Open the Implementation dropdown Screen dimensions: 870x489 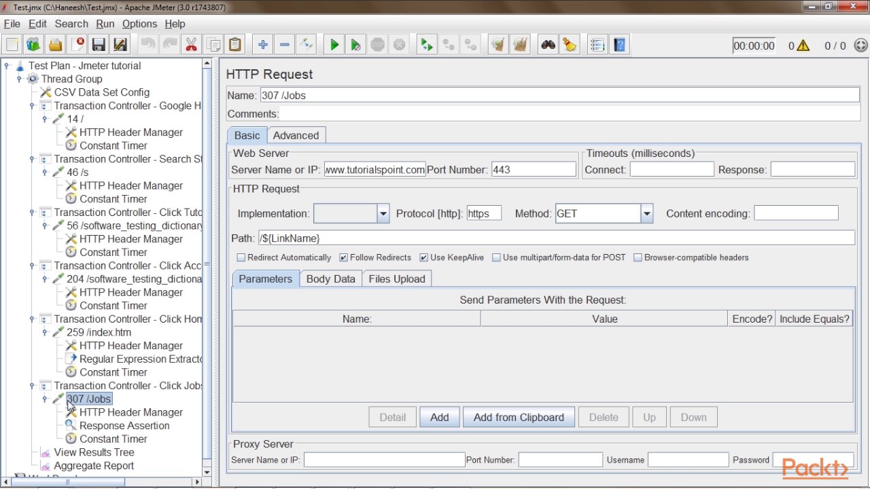pos(383,213)
